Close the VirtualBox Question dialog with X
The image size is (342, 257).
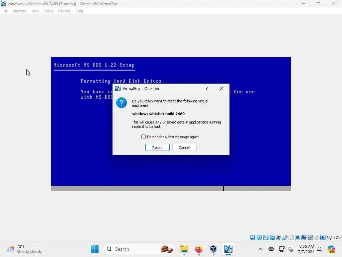(x=222, y=88)
